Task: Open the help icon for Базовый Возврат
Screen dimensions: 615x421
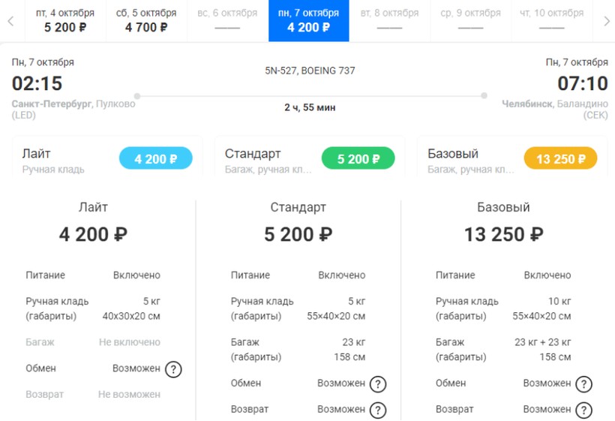Action: coord(583,410)
